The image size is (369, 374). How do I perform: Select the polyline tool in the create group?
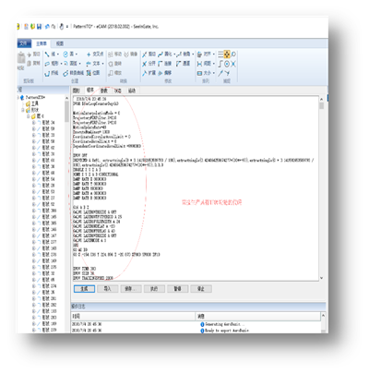coord(47,73)
